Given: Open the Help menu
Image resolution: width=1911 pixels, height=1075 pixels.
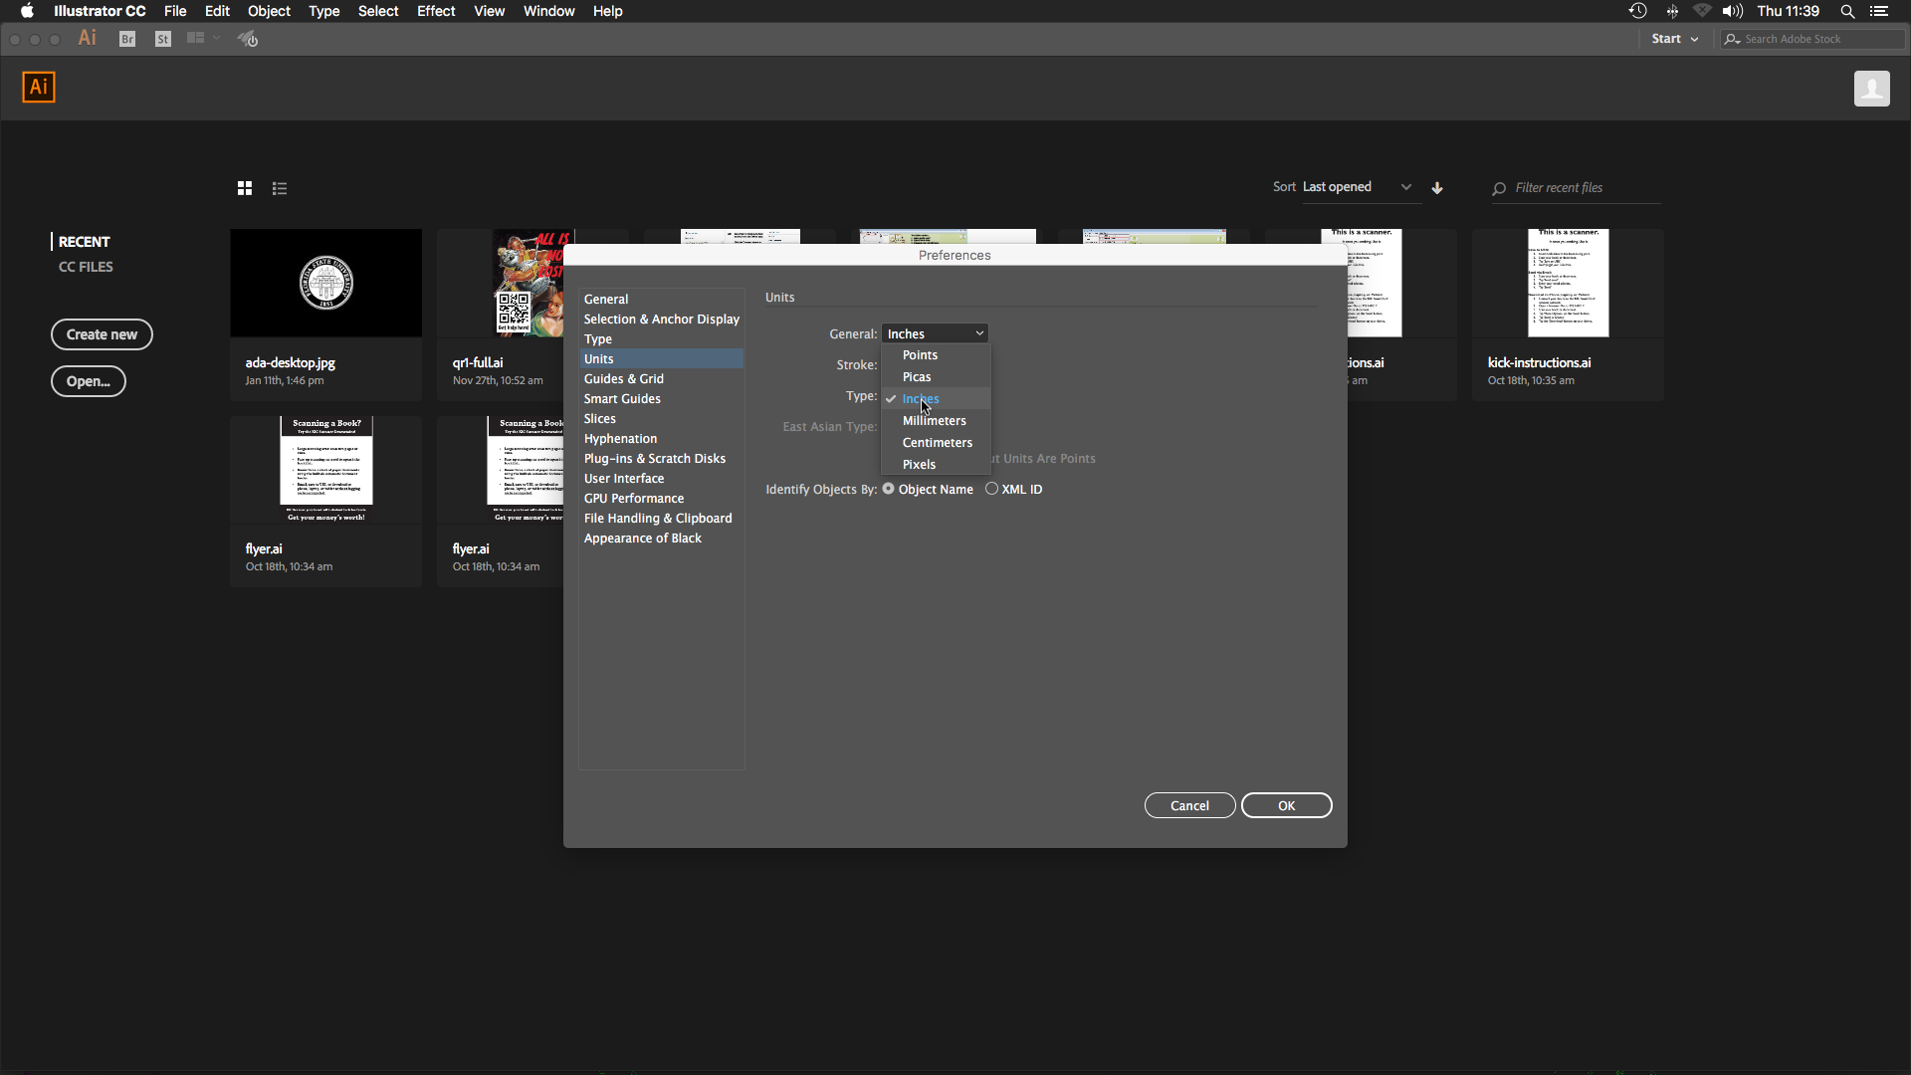Looking at the screenshot, I should tap(607, 11).
